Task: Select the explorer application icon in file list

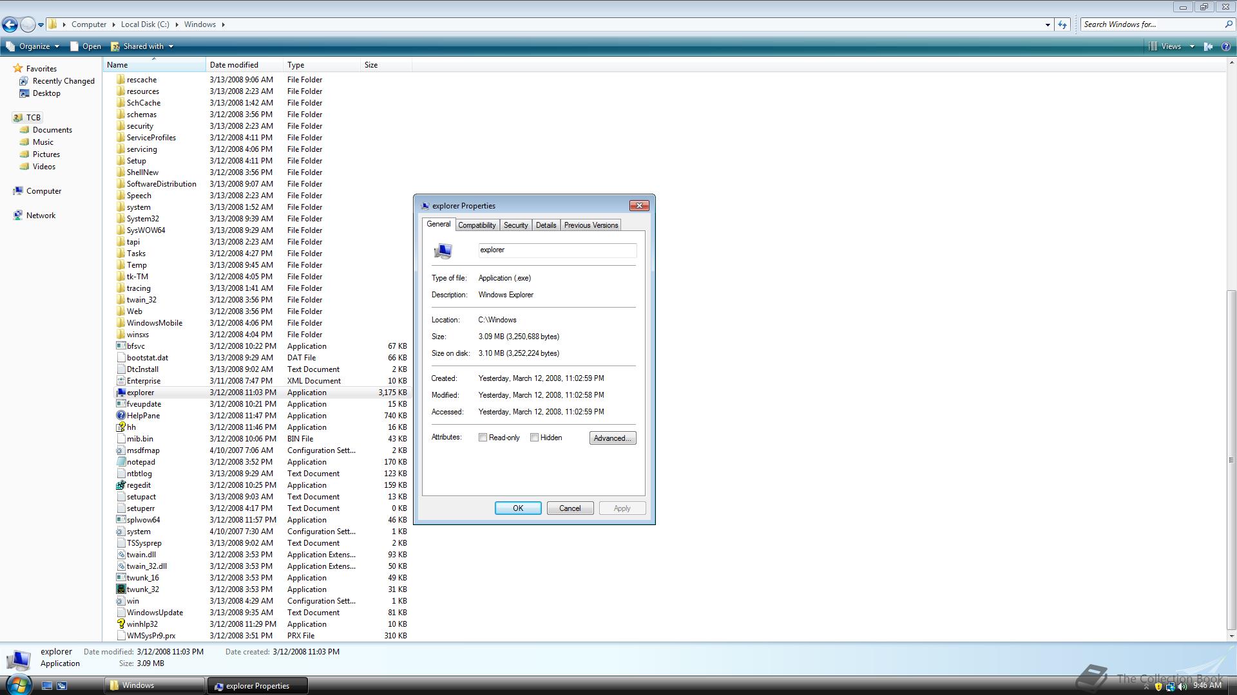Action: coord(120,393)
